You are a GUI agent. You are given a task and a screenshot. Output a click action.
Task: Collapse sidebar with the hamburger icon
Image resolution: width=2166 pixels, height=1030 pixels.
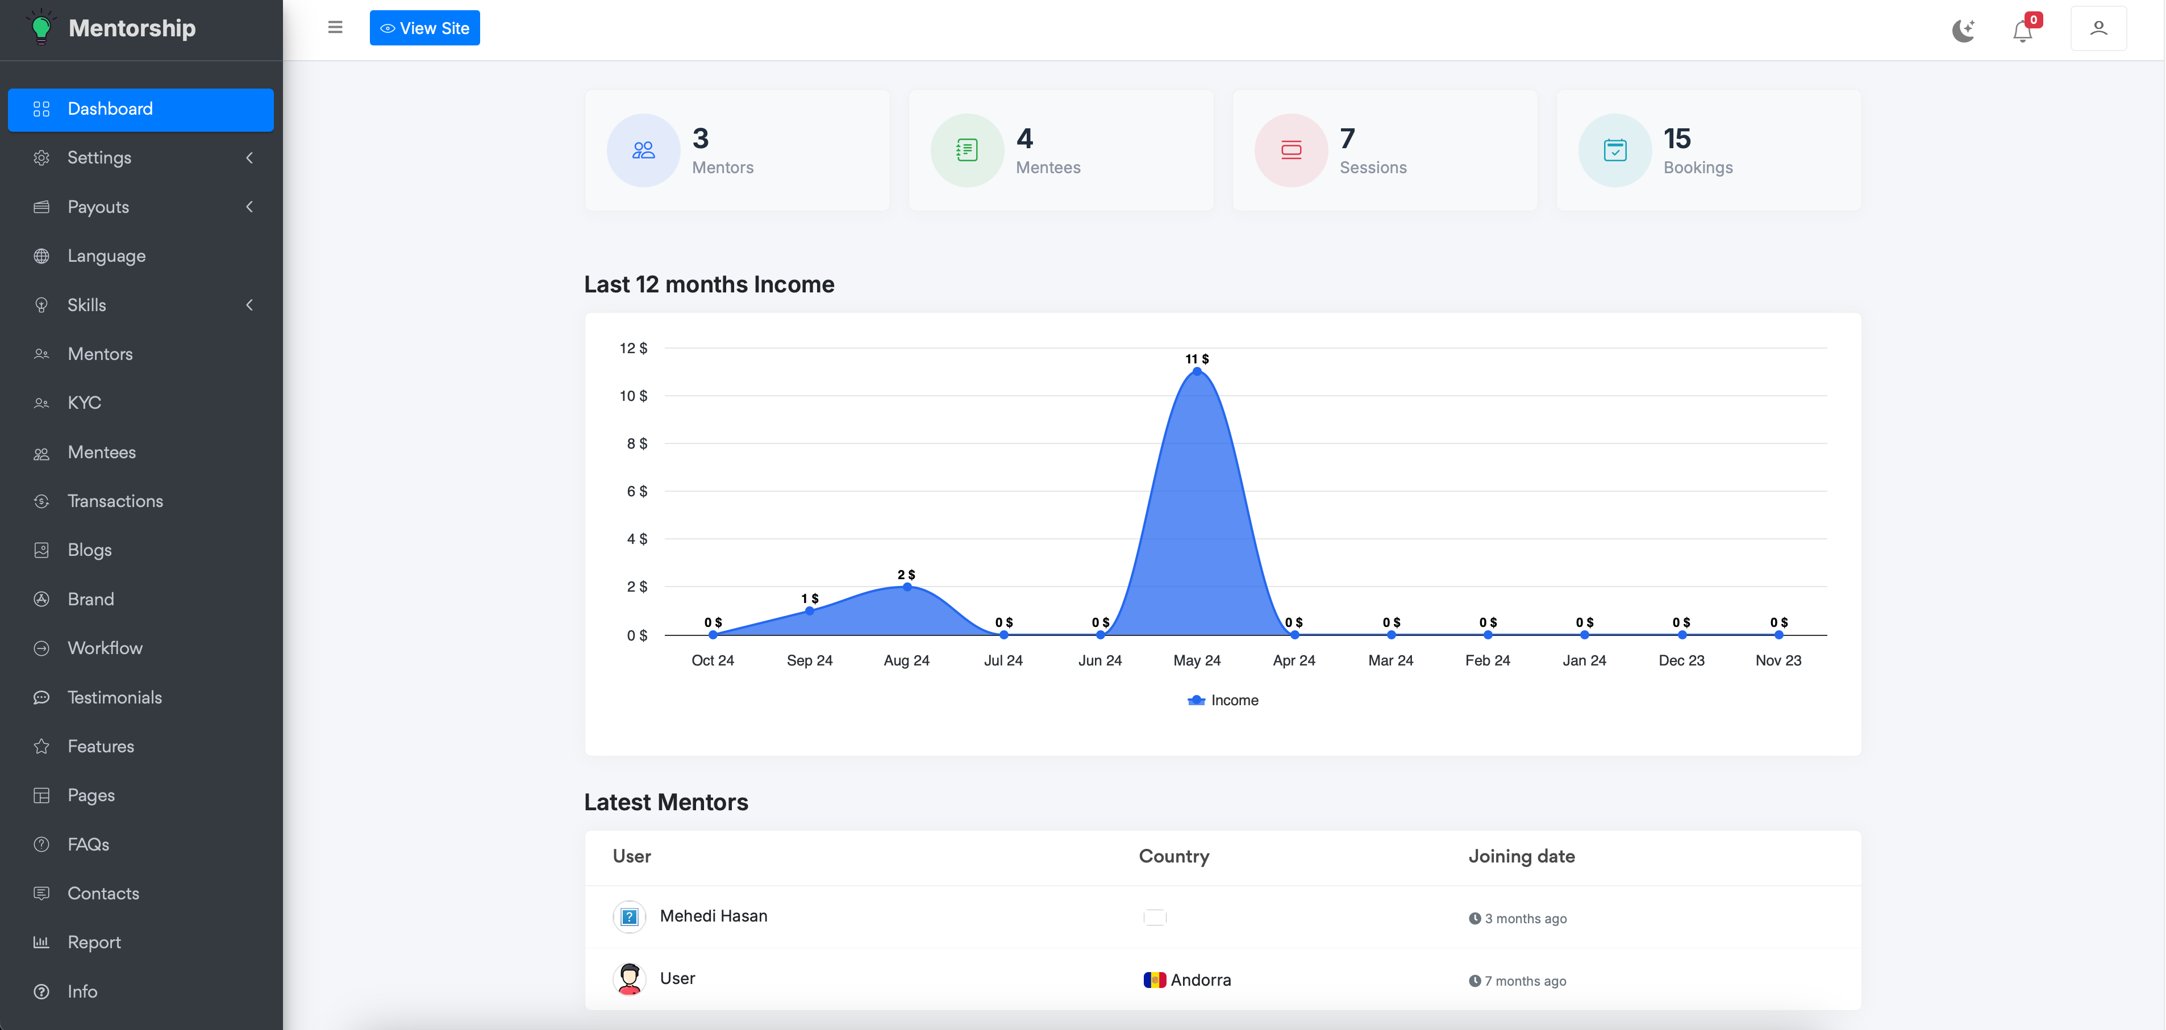335,28
